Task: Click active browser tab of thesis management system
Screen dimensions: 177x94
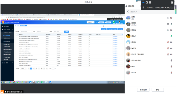Action: (x=86, y=15)
